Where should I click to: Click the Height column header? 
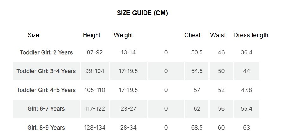coord(92,35)
